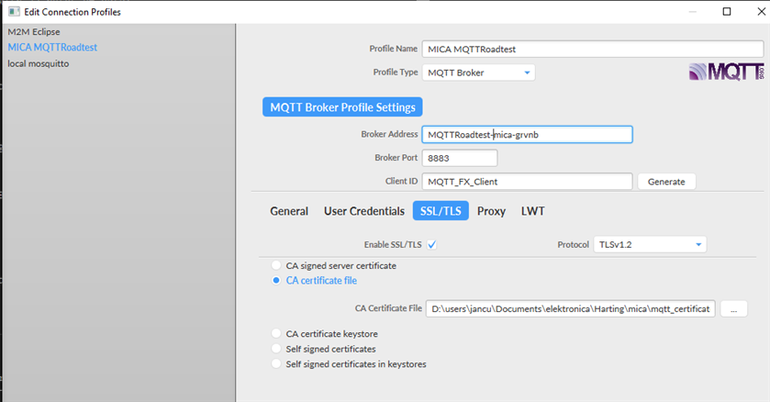770x402 pixels.
Task: Open the TLS Protocol dropdown
Action: (650, 244)
